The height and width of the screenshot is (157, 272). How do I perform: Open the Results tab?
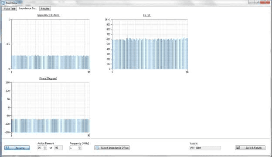pyautogui.click(x=45, y=9)
